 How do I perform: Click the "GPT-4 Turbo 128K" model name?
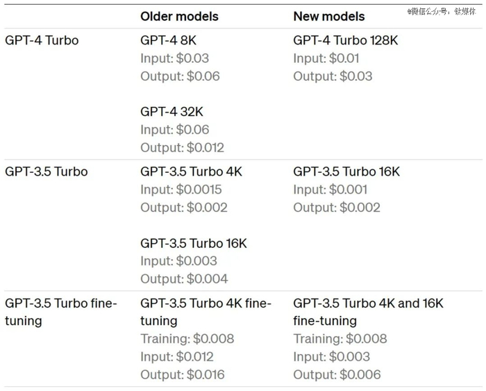(346, 40)
